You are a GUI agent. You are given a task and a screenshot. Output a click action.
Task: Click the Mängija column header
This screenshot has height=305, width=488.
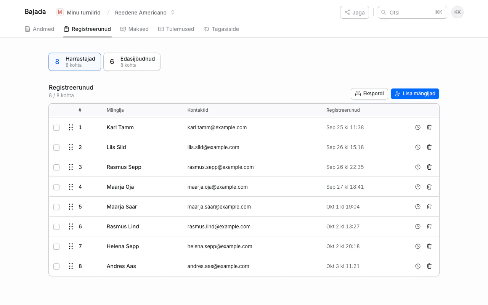pyautogui.click(x=115, y=110)
